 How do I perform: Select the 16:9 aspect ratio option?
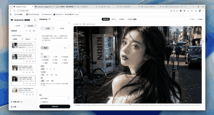(x=55, y=63)
